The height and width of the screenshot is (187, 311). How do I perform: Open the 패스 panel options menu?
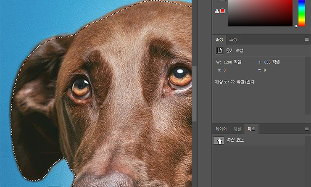point(307,129)
